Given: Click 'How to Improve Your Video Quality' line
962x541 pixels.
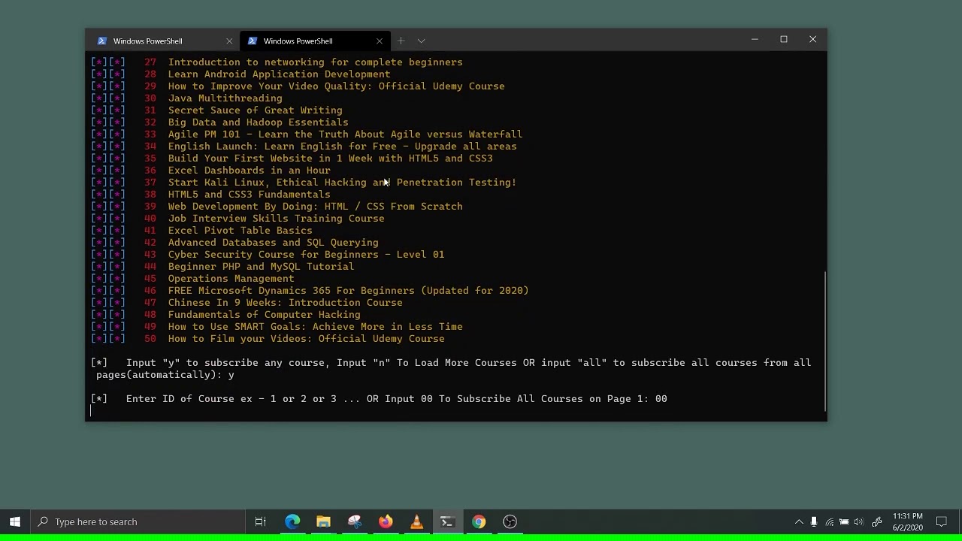Looking at the screenshot, I should pyautogui.click(x=336, y=86).
